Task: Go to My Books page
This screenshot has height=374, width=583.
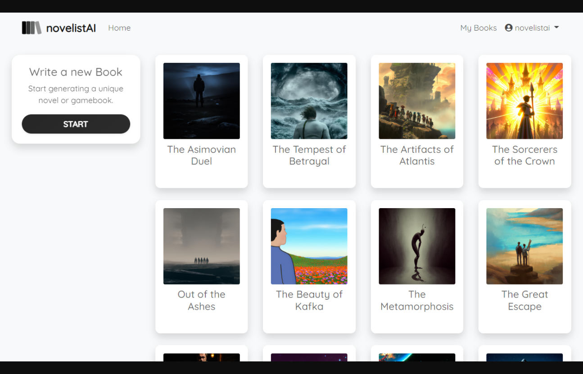Action: [478, 28]
